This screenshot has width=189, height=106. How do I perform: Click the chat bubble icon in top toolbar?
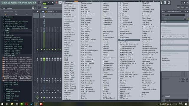[x=169, y=3]
